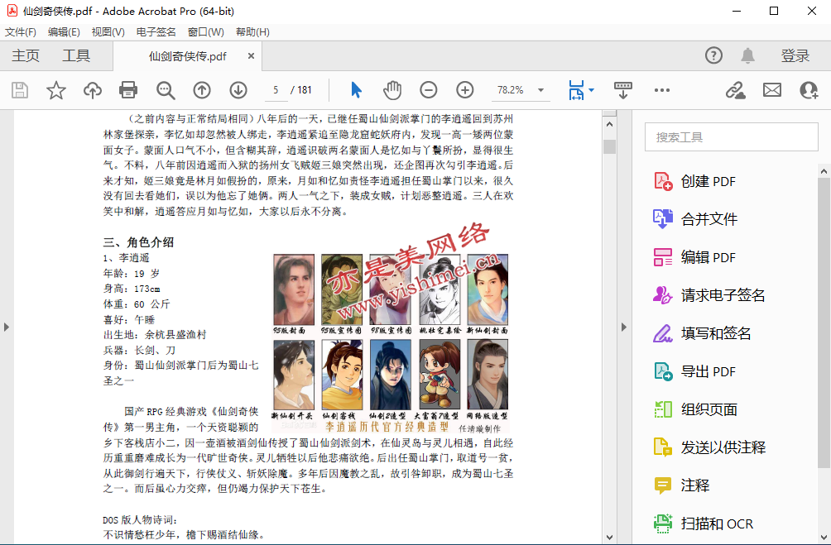Open 发送以供注释 tool
This screenshot has width=831, height=545.
709,447
